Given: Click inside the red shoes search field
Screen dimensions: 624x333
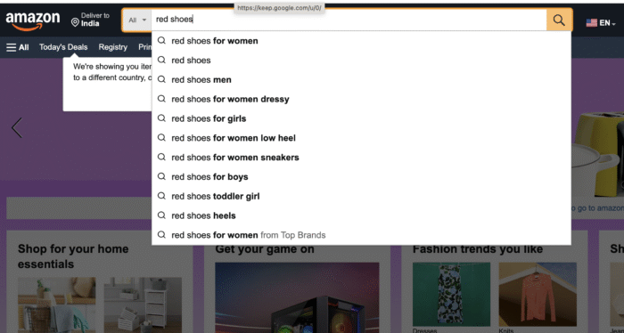Looking at the screenshot, I should 349,20.
